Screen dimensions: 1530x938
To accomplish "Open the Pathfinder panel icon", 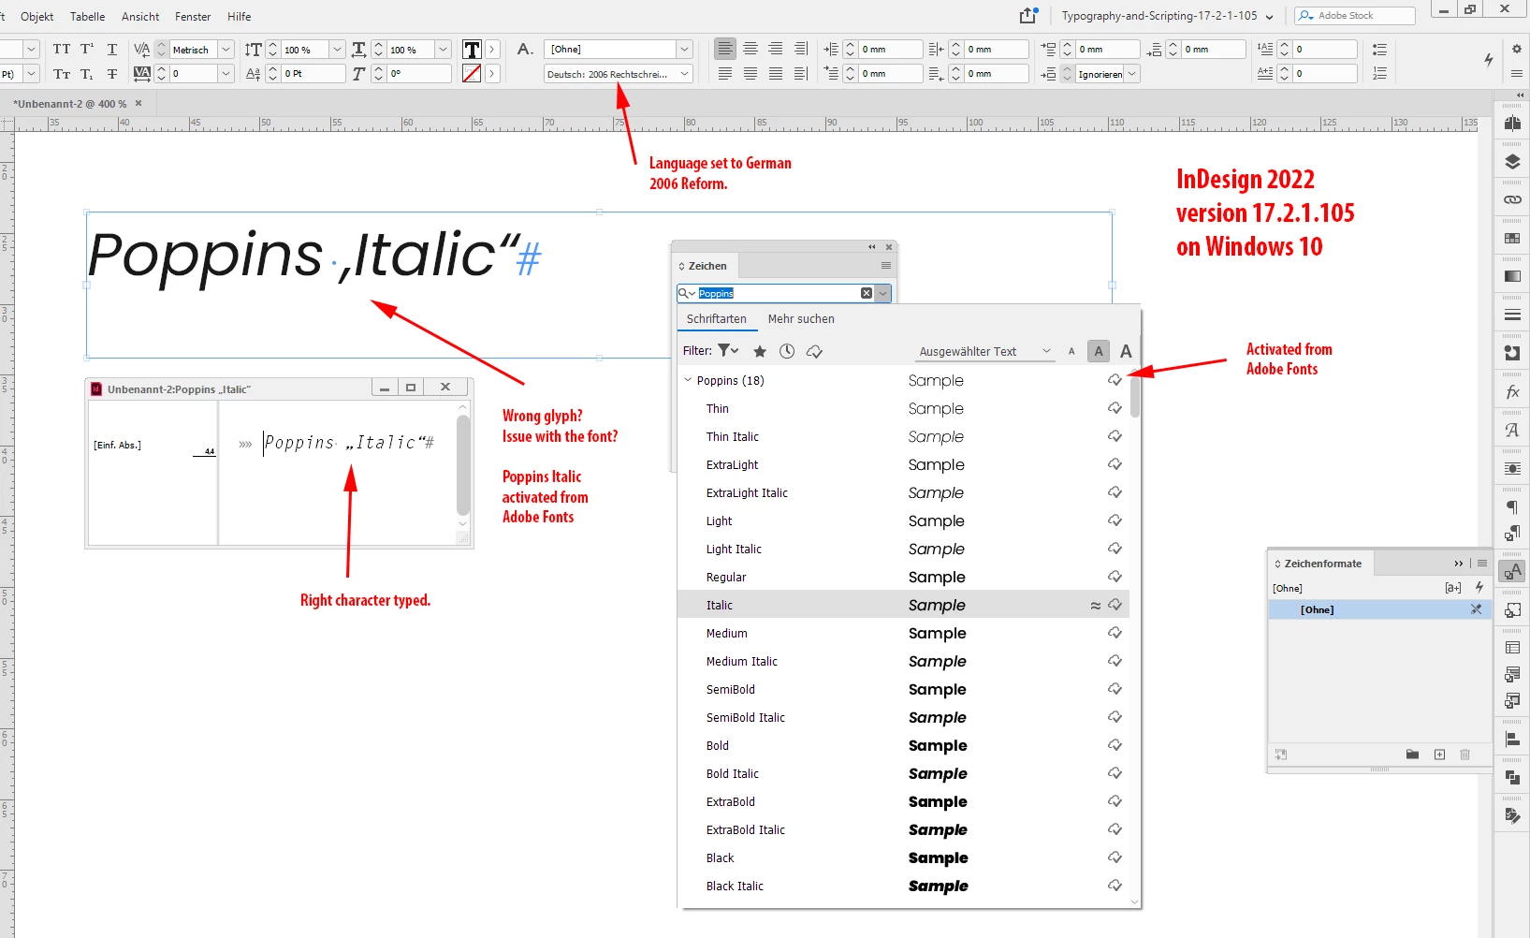I will click(1512, 777).
